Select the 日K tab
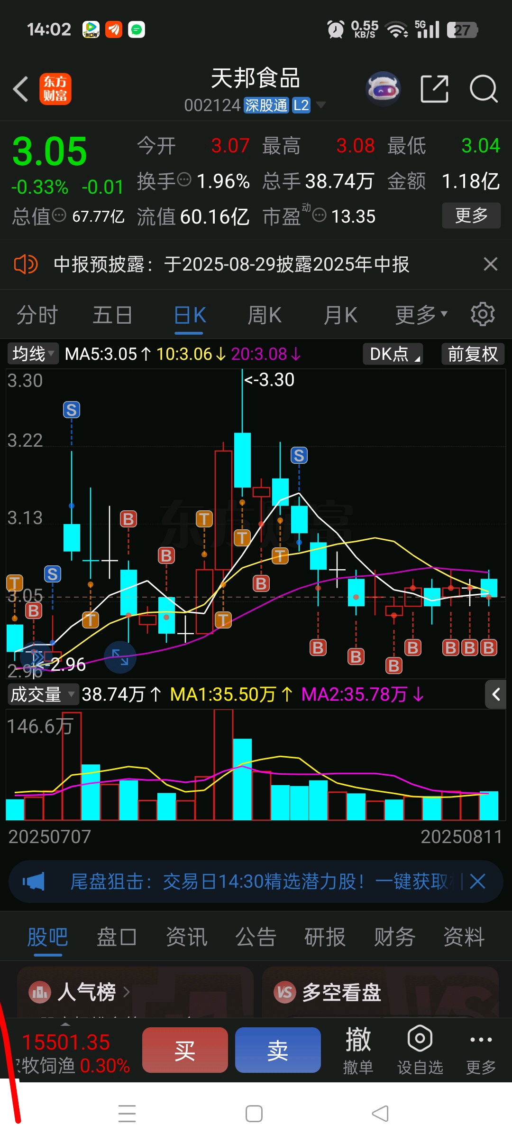The height and width of the screenshot is (1145, 512). coord(190,314)
